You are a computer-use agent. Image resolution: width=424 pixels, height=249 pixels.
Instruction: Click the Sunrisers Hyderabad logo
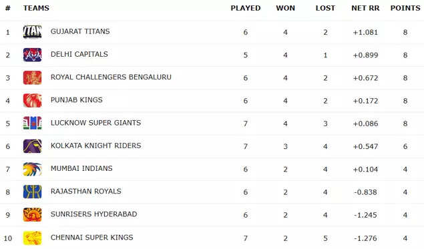pyautogui.click(x=33, y=215)
